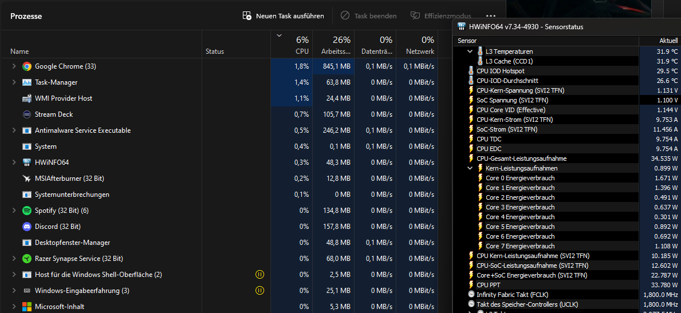Click the Effizienzmodus button
This screenshot has width=681, height=313.
(440, 16)
